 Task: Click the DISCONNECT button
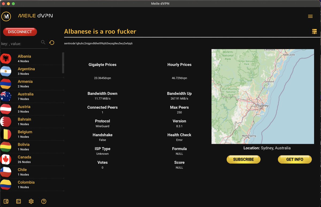[x=20, y=32]
